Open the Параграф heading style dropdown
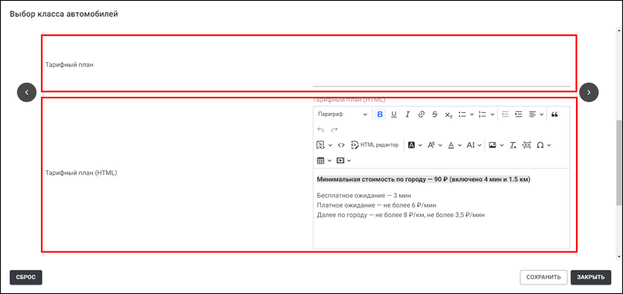This screenshot has height=294, width=623. (342, 114)
